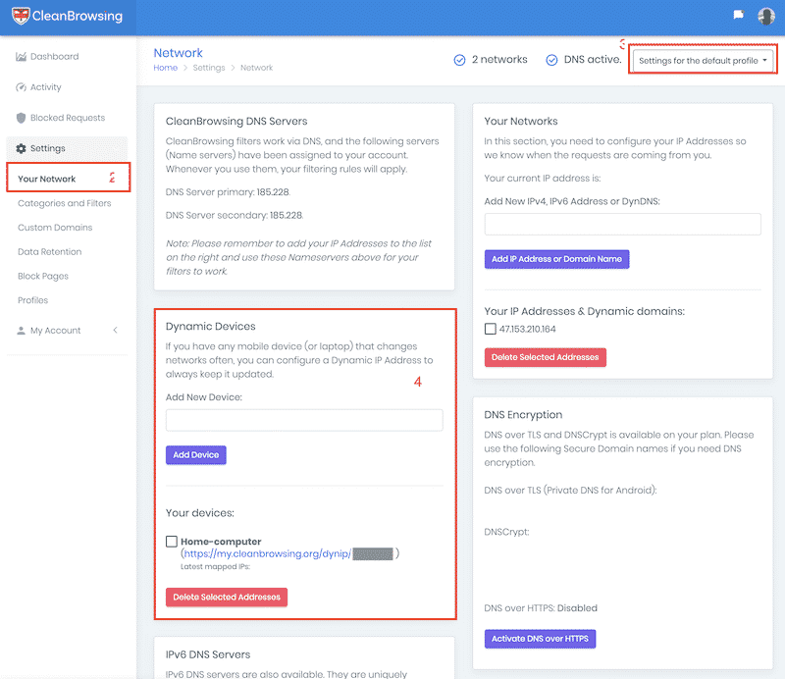The height and width of the screenshot is (679, 785).
Task: Click the user avatar in header
Action: (765, 16)
